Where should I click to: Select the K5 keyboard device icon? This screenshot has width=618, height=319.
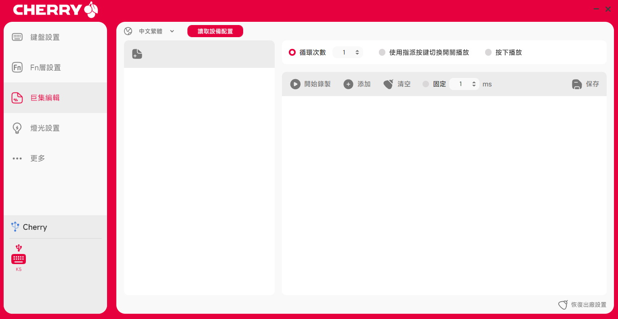(x=19, y=259)
